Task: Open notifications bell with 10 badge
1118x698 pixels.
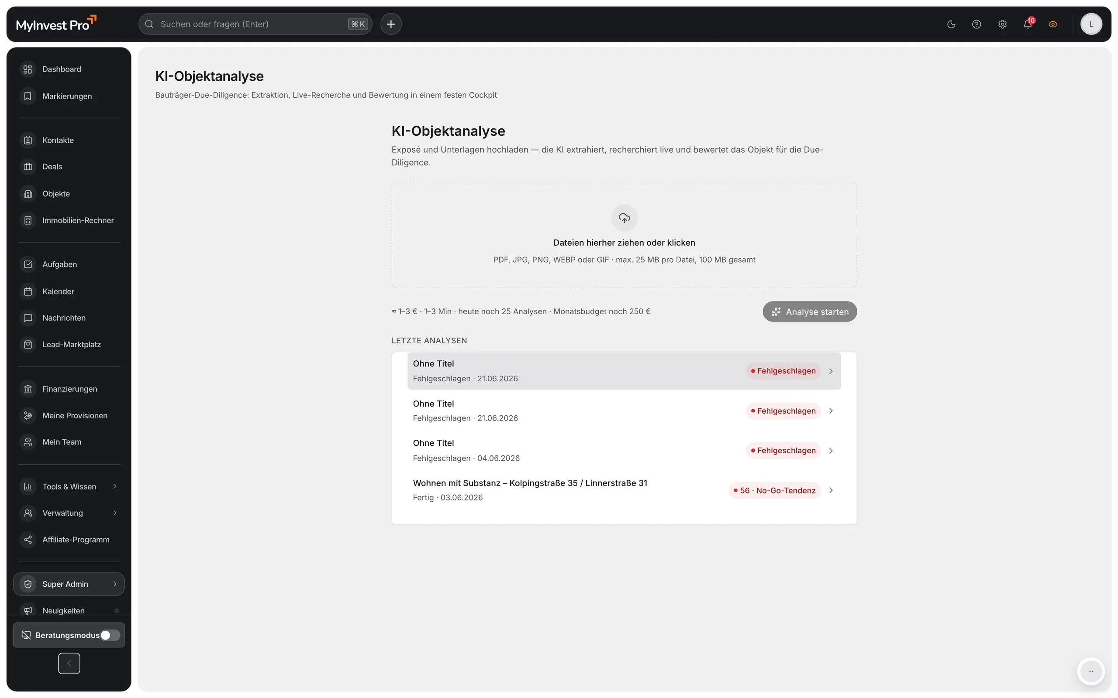Action: tap(1028, 24)
